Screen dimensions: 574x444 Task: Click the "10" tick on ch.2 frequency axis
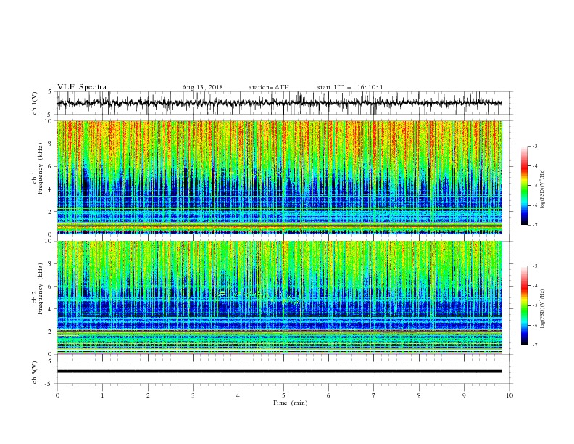click(x=49, y=242)
